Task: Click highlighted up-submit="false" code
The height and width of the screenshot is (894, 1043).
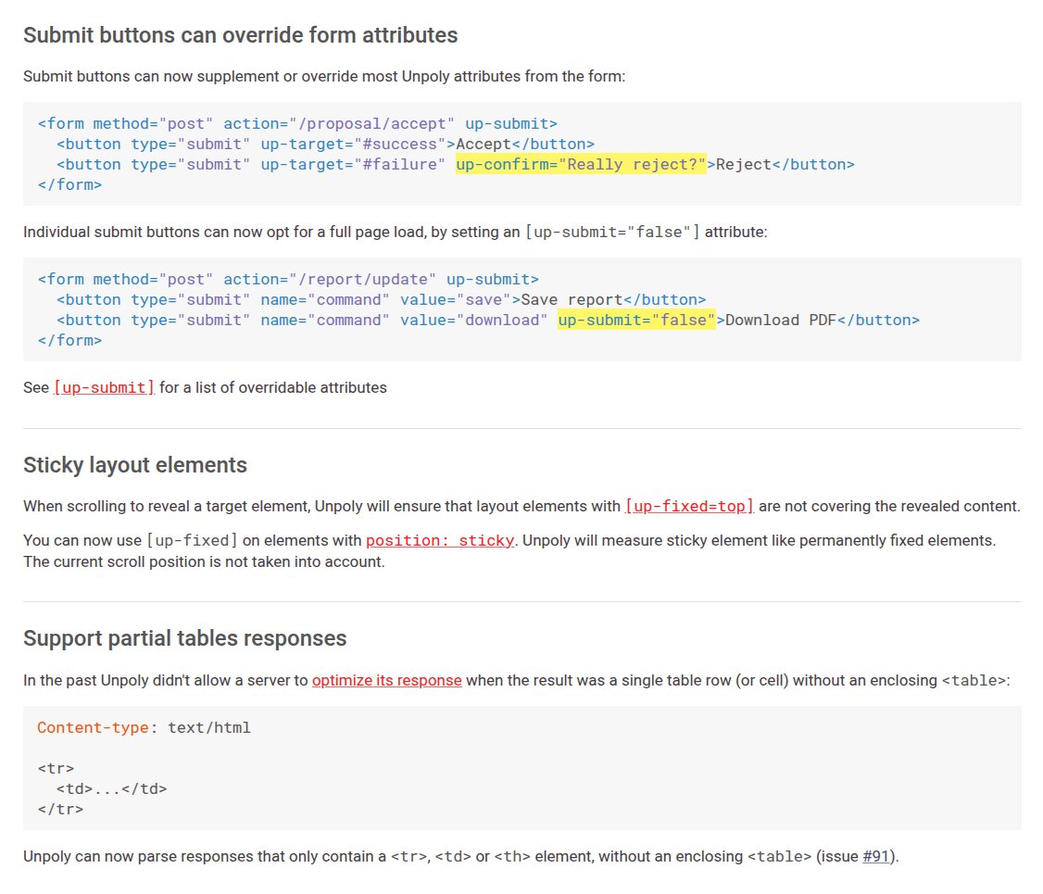Action: (636, 320)
